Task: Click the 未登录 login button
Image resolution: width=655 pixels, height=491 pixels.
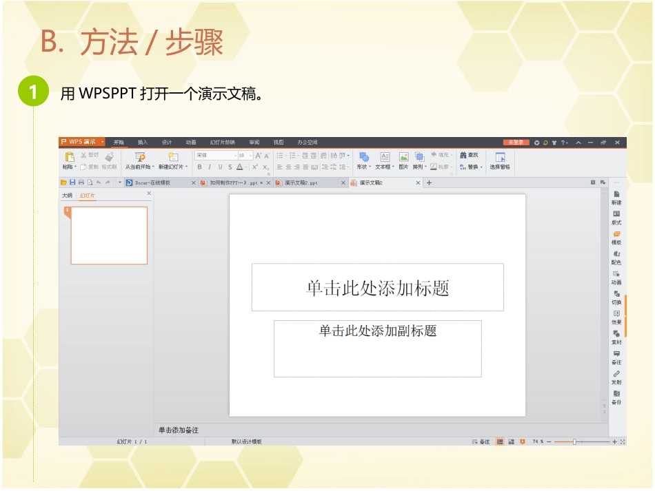Action: 516,143
